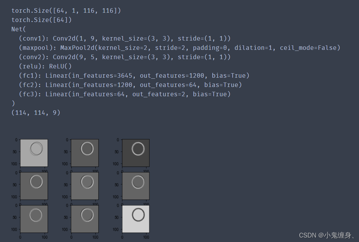Click the torch.Size([64]) output line
This screenshot has height=242, width=359.
coord(42,20)
